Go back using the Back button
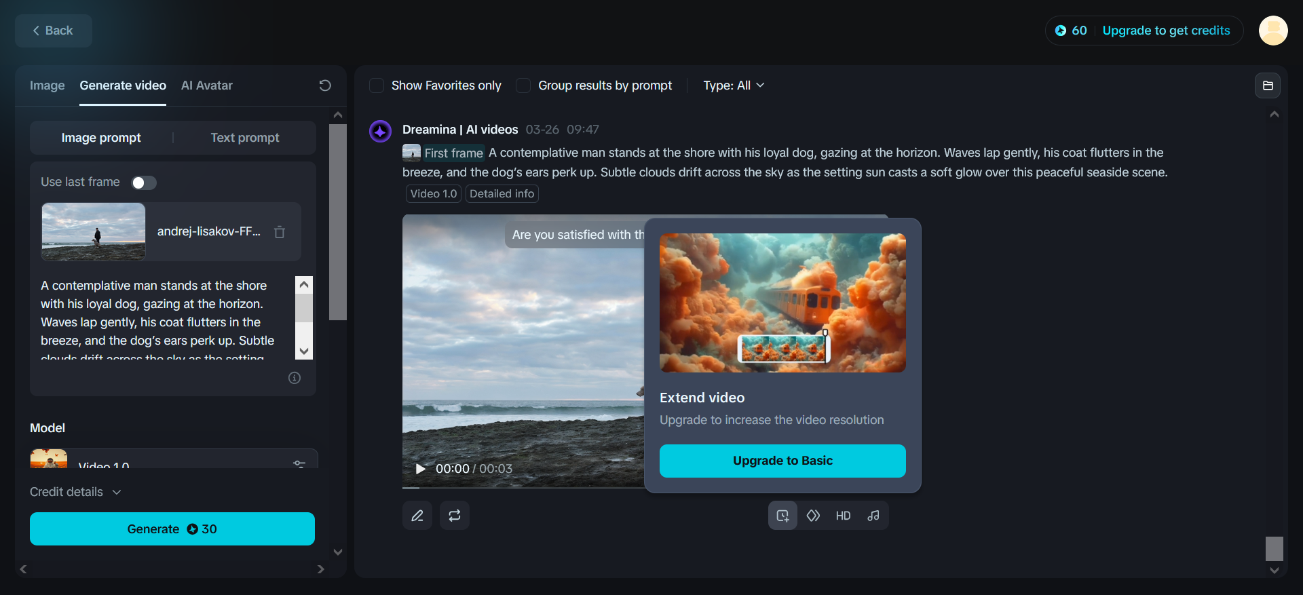This screenshot has width=1303, height=595. [x=53, y=31]
